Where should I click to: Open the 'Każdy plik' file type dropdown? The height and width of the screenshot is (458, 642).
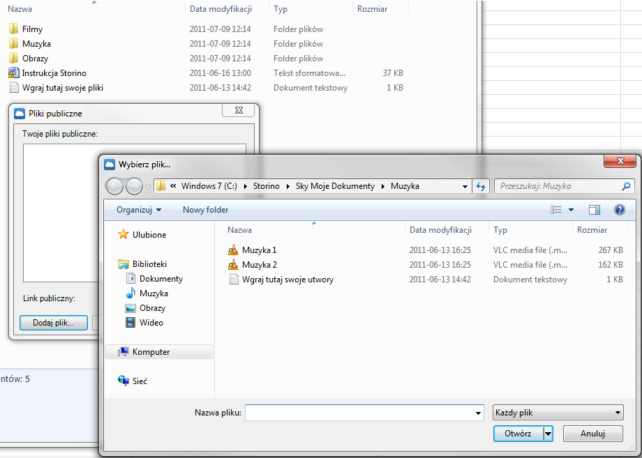(558, 413)
